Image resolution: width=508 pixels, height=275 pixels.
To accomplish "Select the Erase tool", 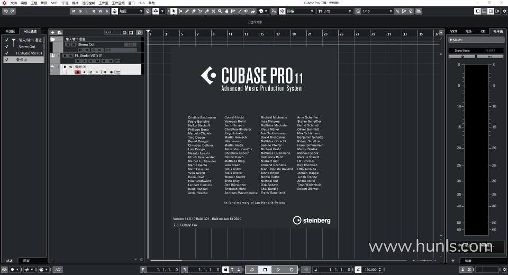I will coord(194,11).
